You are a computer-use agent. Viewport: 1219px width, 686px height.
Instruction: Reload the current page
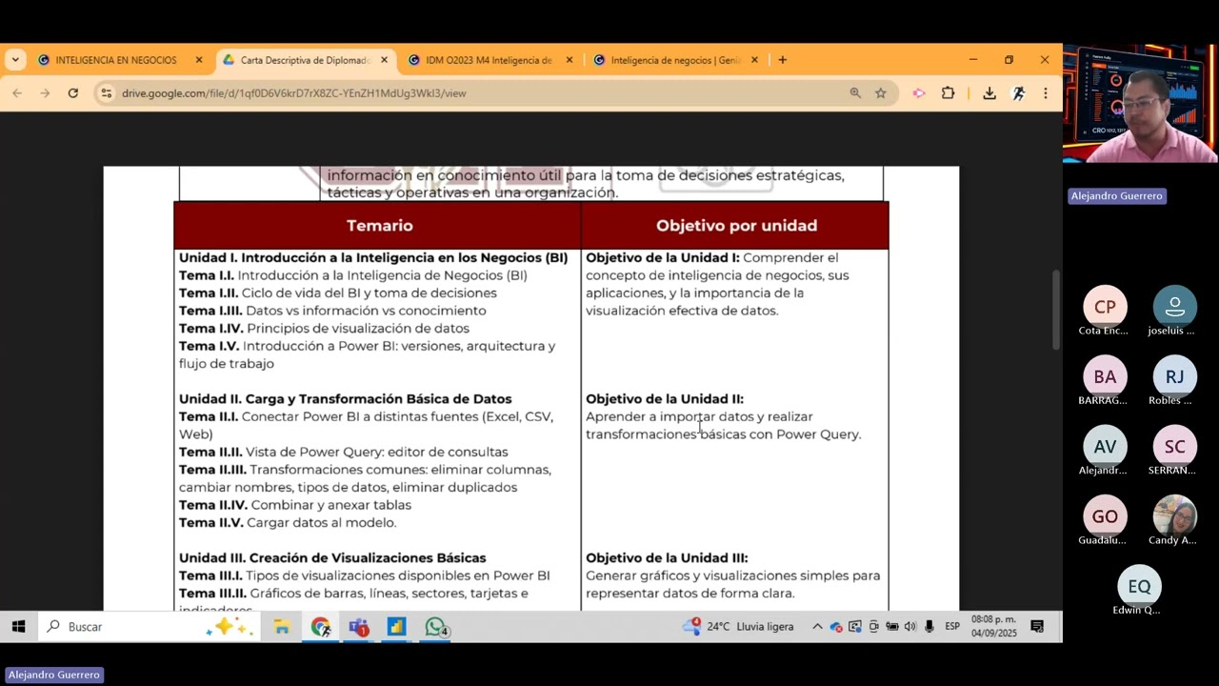coord(73,93)
